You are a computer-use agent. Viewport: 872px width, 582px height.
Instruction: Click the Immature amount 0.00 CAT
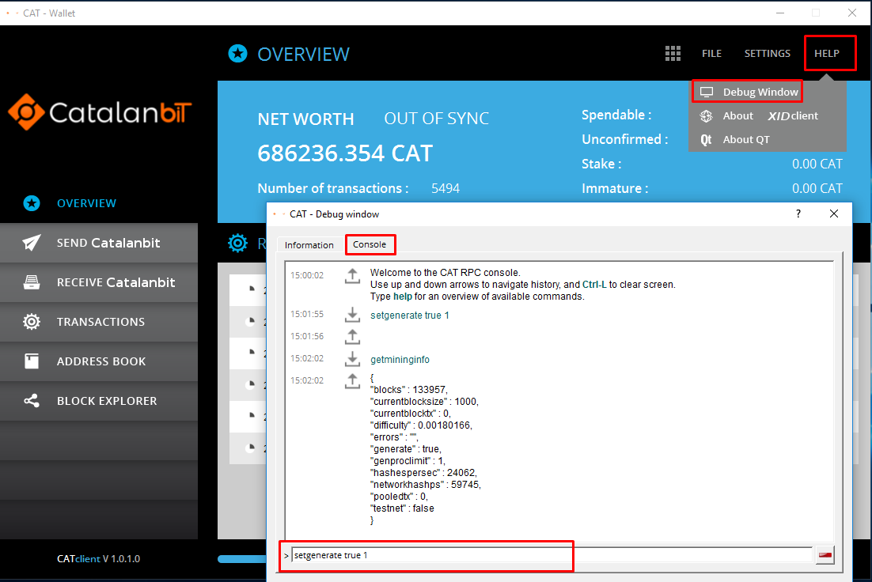click(x=817, y=188)
